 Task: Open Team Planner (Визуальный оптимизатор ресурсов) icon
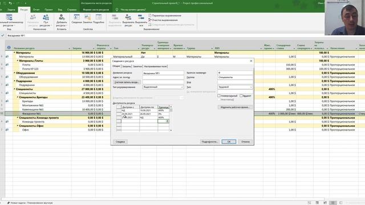[x=9, y=18]
